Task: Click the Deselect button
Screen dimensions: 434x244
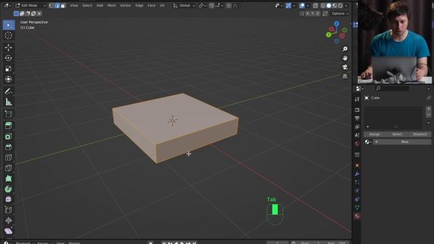Action: click(420, 134)
